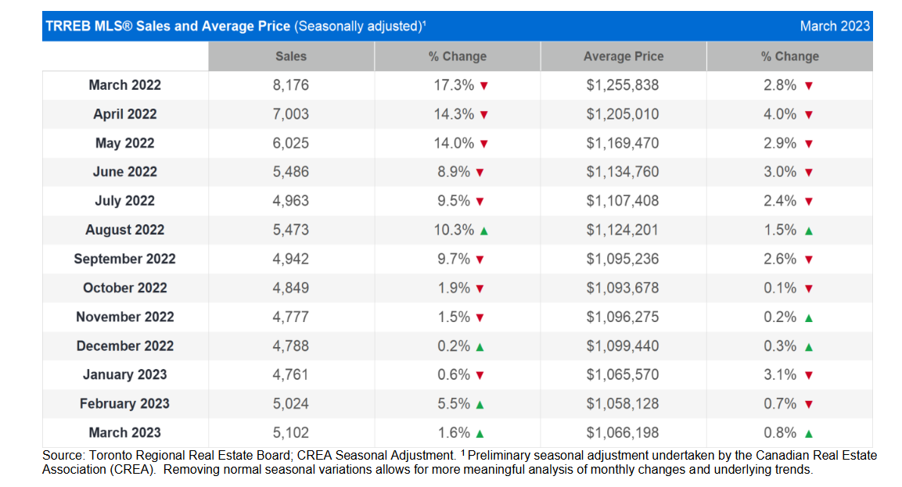The image size is (902, 487).
Task: Click the green arrow beside 0.2% in November 2022 row
Action: pos(808,318)
